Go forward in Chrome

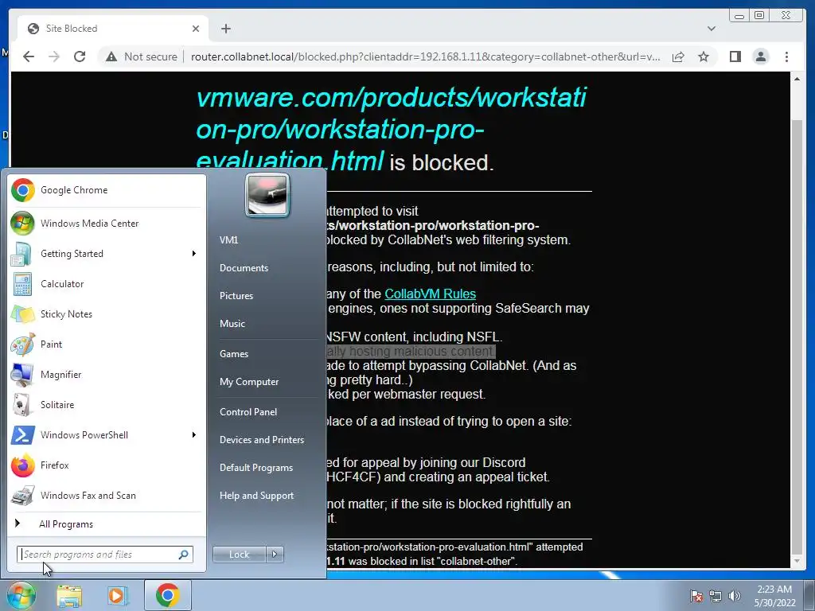click(x=54, y=56)
